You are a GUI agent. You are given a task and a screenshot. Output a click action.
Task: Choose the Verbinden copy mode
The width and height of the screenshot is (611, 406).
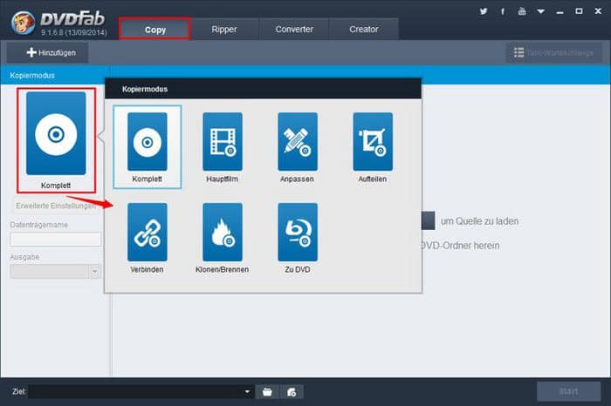click(x=148, y=238)
